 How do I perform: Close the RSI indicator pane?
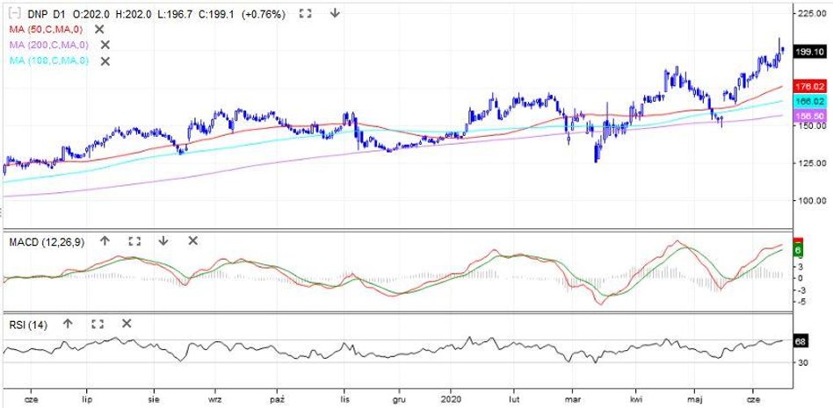[127, 324]
